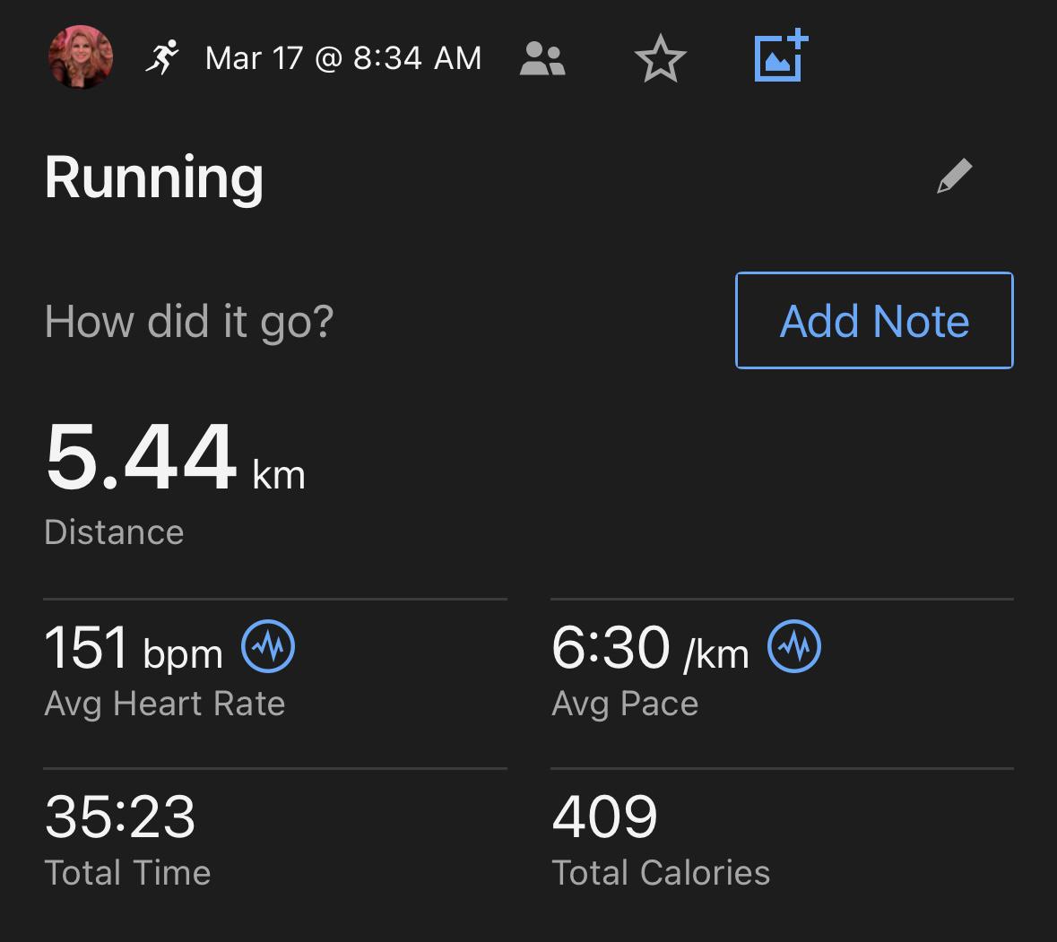Image resolution: width=1057 pixels, height=942 pixels.
Task: Tap the Running activity title
Action: click(154, 177)
